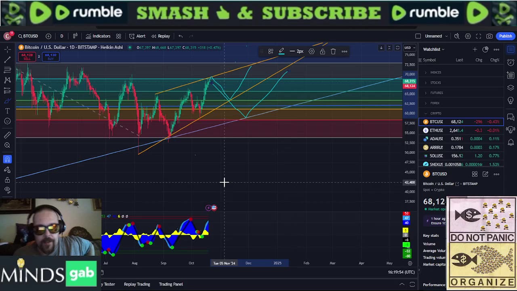517x291 pixels.
Task: Toggle hide all drawings eye icon
Action: coord(7,190)
